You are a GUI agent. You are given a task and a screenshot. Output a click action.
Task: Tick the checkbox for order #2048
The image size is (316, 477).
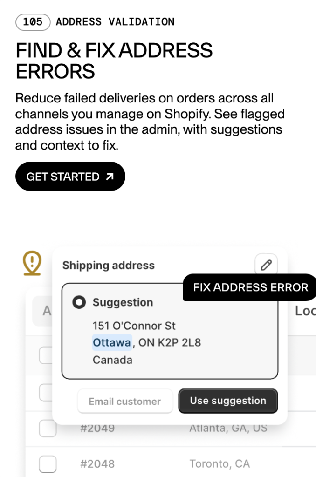(x=48, y=464)
